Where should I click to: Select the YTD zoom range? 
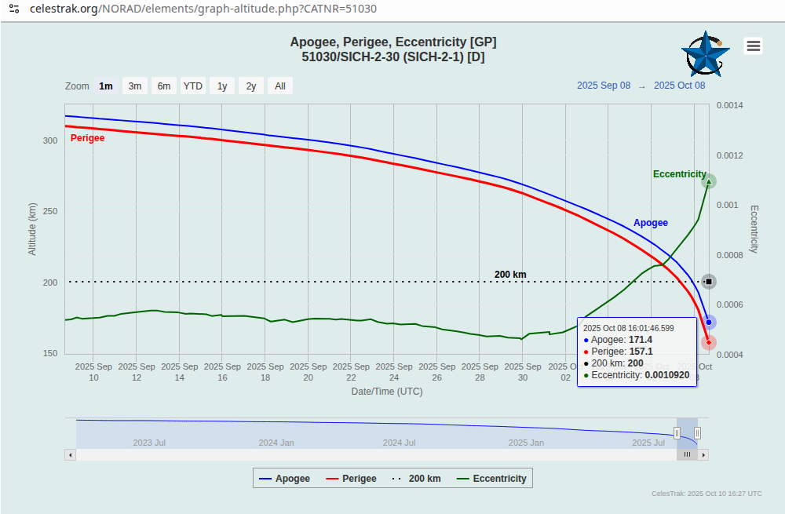193,86
